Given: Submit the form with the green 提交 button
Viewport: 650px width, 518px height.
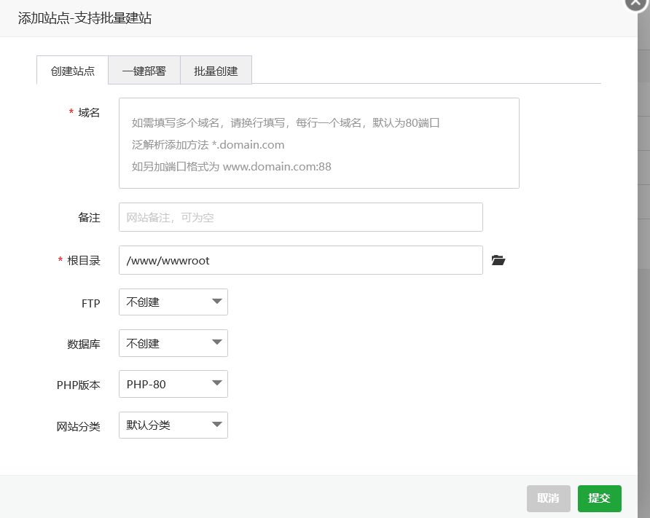Looking at the screenshot, I should point(599,498).
